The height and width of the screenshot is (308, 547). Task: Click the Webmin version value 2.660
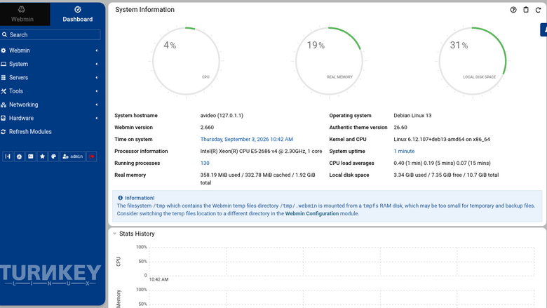tap(207, 127)
